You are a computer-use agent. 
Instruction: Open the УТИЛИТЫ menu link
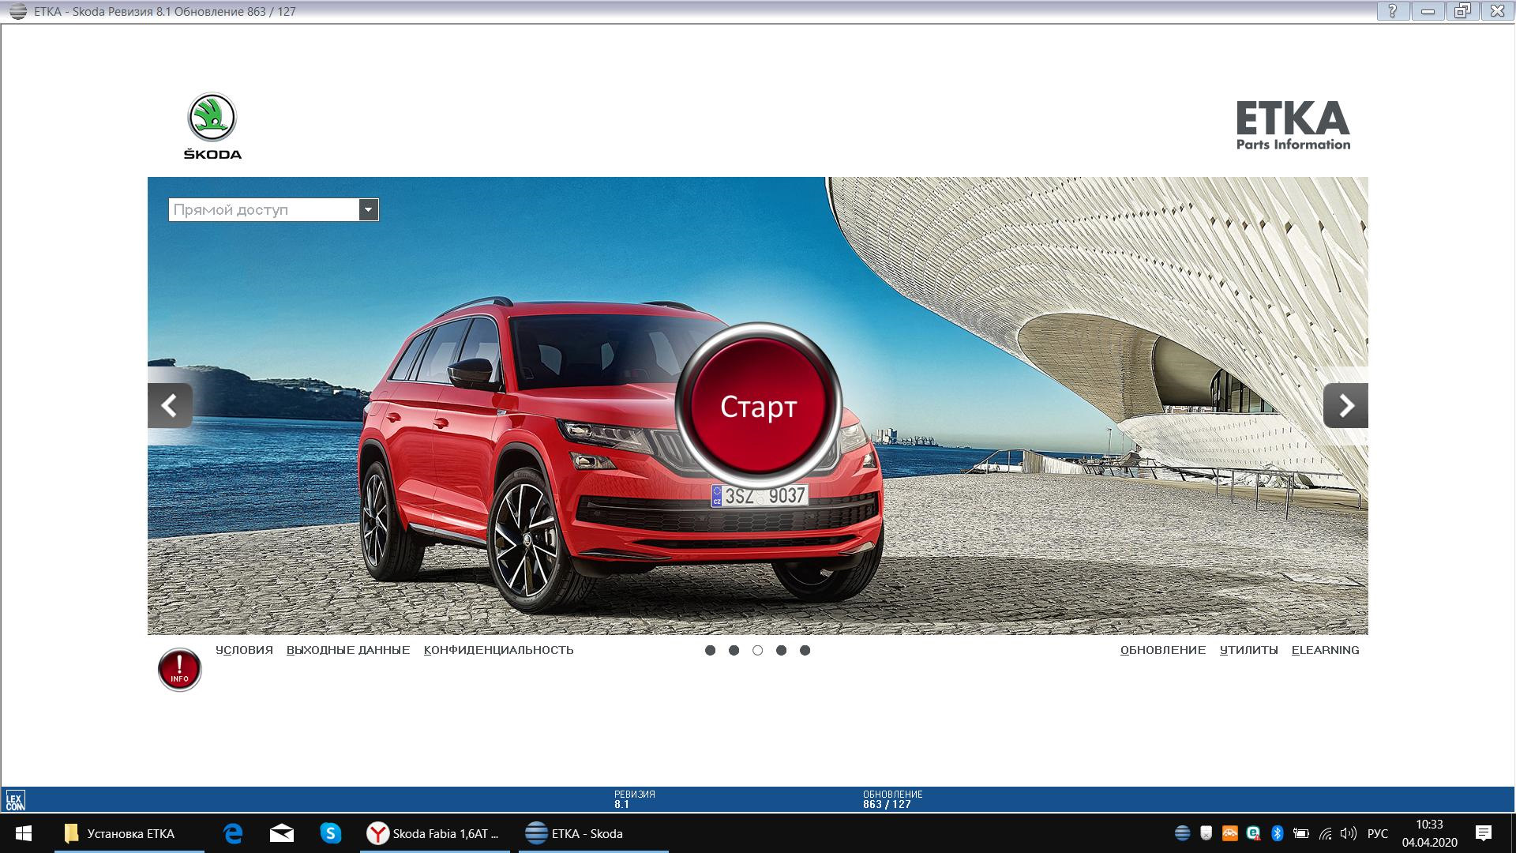click(x=1248, y=650)
